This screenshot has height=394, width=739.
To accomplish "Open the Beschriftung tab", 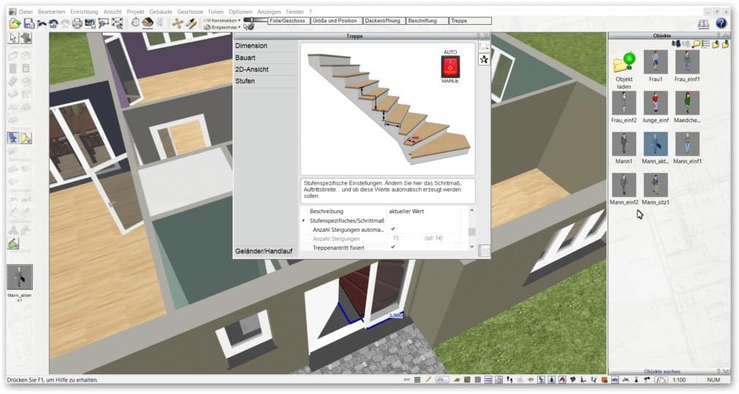I will (x=427, y=20).
